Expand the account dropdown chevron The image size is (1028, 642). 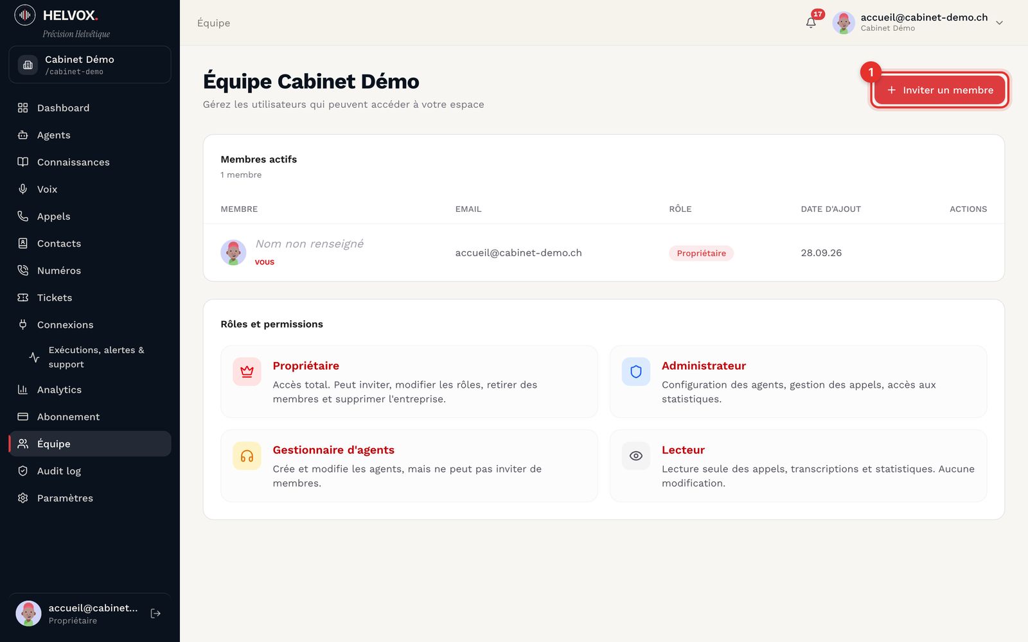[x=999, y=22]
